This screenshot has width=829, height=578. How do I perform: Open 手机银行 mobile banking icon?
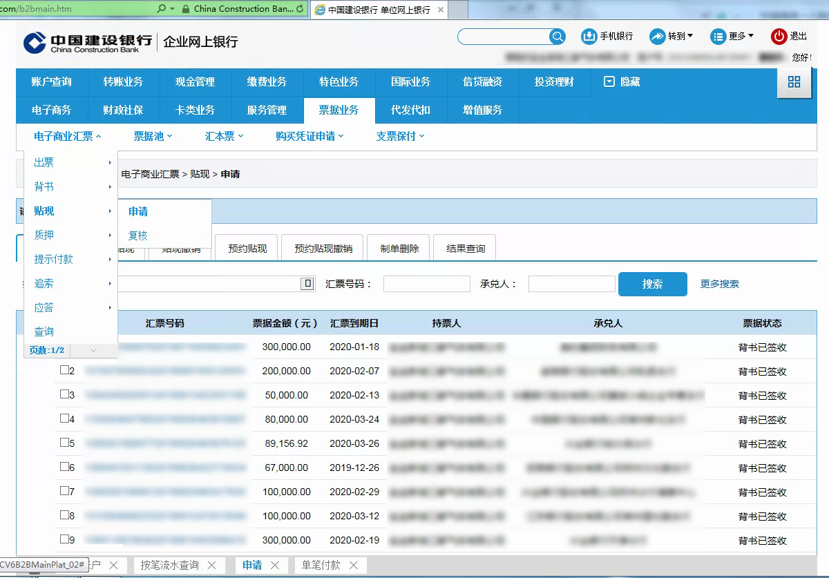coord(589,36)
